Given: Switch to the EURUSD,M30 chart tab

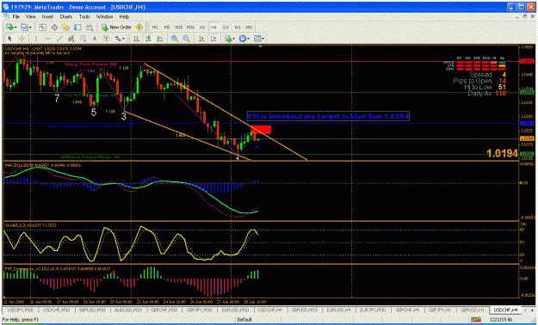Looking at the screenshot, I should (235, 310).
